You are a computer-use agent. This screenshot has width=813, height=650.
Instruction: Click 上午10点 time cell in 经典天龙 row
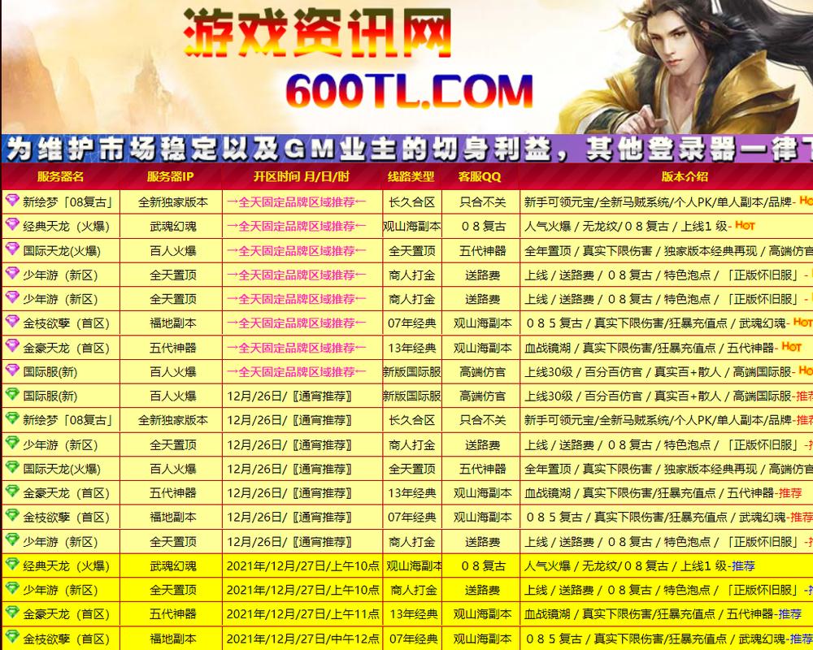coord(302,566)
